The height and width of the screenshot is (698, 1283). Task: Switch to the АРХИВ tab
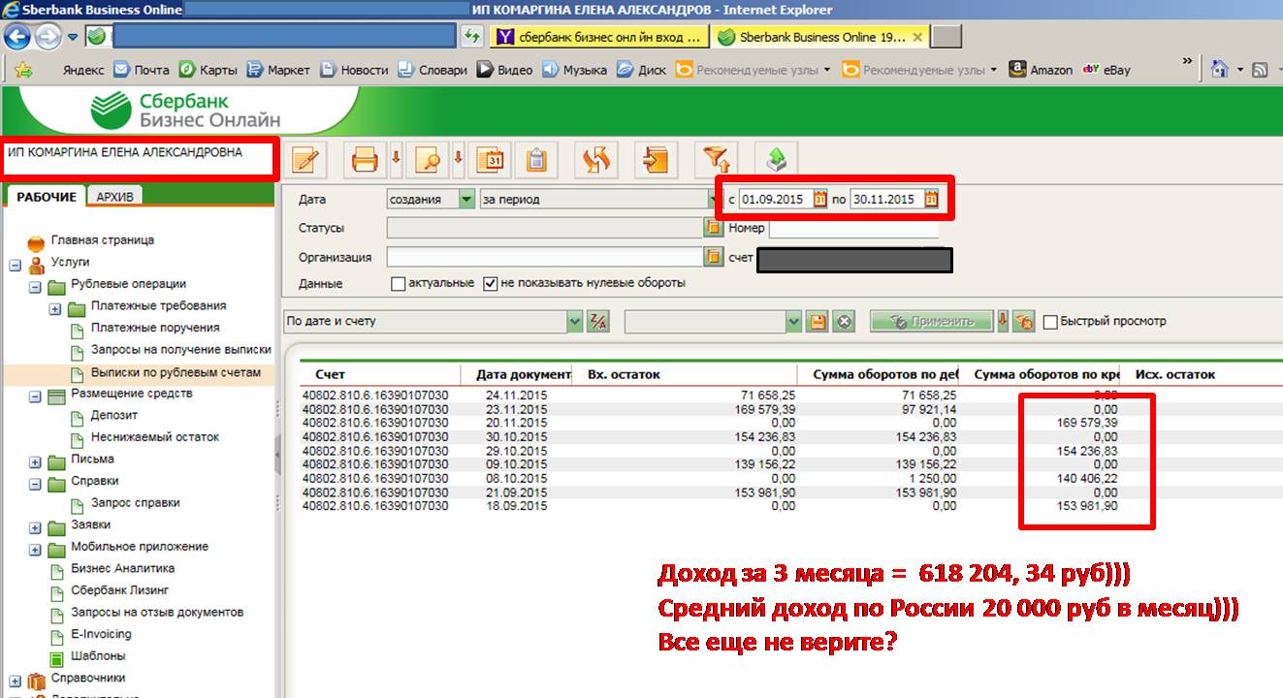(114, 196)
